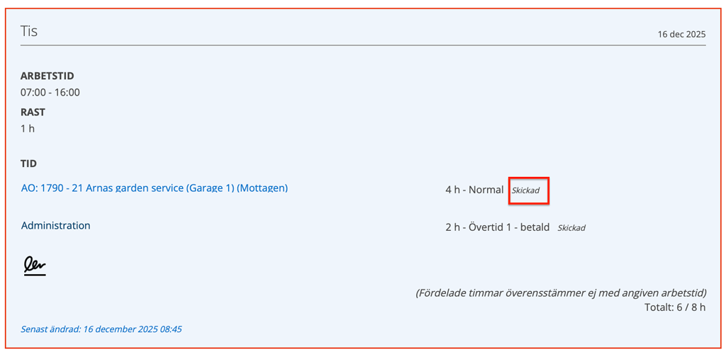Select the 2 h - Övertid 1 - betald entry

tap(497, 227)
